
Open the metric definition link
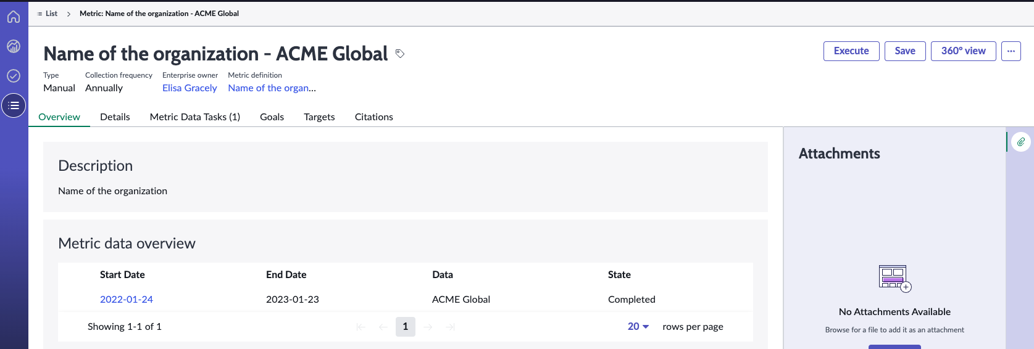[x=272, y=88]
